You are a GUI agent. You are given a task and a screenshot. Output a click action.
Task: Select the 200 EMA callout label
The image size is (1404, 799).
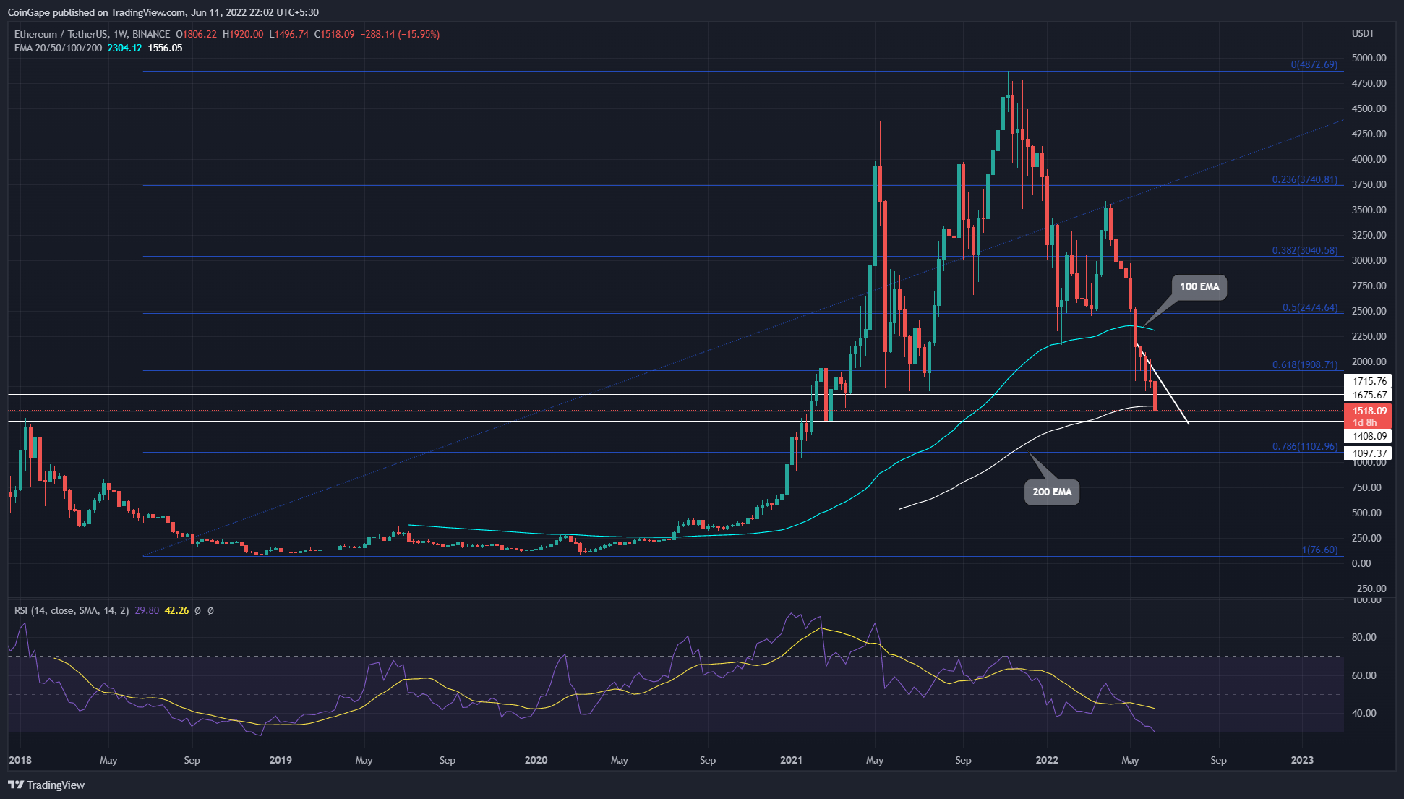[x=1052, y=492]
